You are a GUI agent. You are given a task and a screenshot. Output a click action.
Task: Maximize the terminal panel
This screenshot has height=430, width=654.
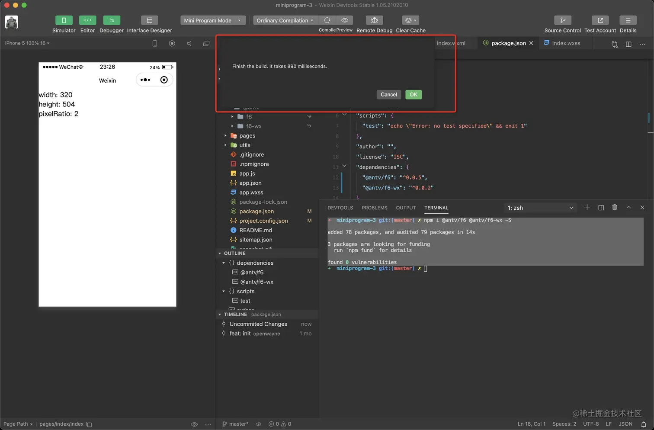[628, 208]
